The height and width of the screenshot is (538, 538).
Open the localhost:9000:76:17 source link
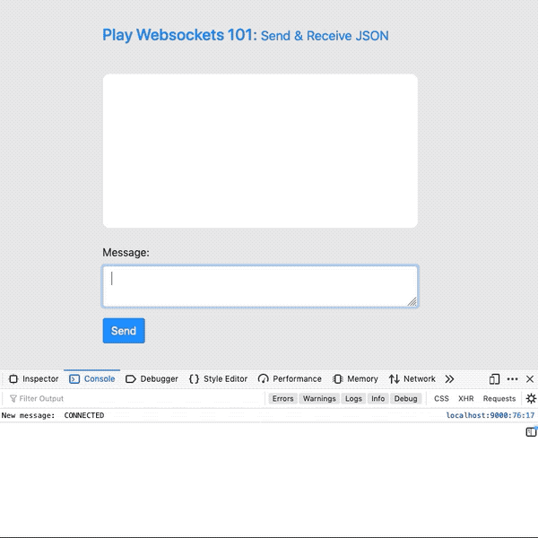tap(490, 415)
